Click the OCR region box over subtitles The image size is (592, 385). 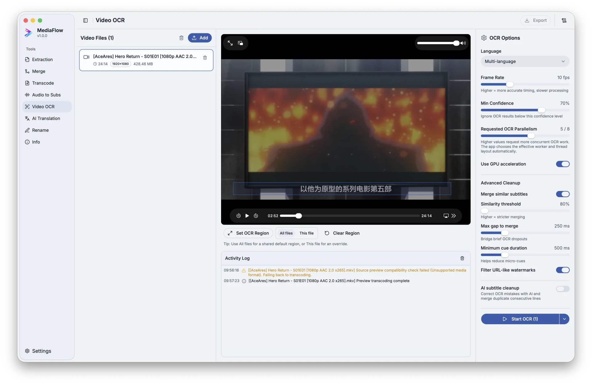342,188
